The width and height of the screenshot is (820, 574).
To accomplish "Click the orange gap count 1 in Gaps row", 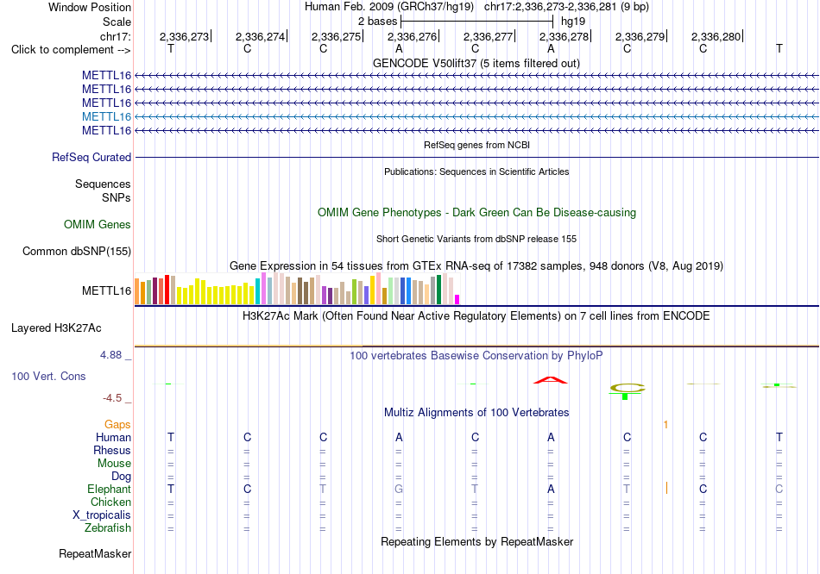I will 665,425.
